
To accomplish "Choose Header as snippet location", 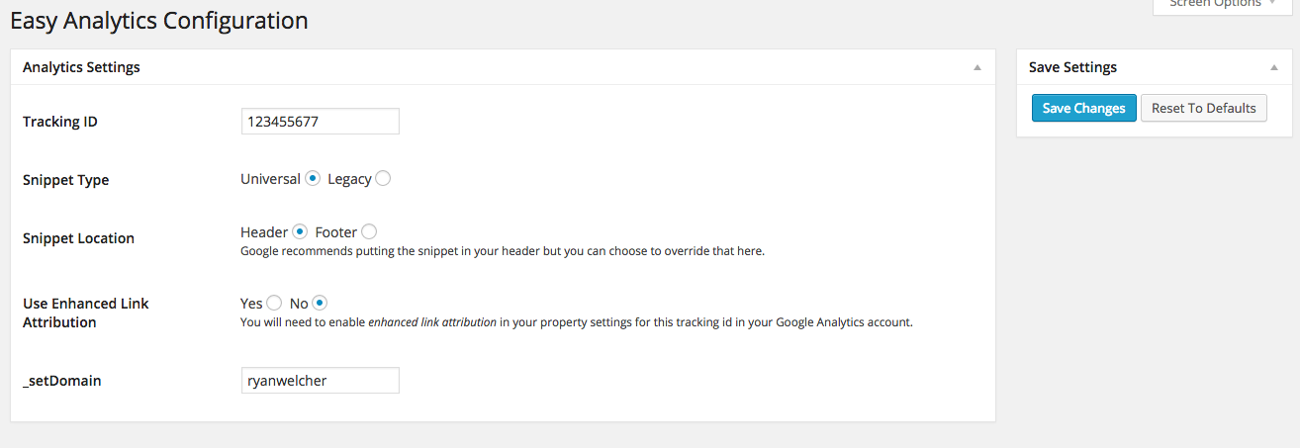I will (x=301, y=232).
